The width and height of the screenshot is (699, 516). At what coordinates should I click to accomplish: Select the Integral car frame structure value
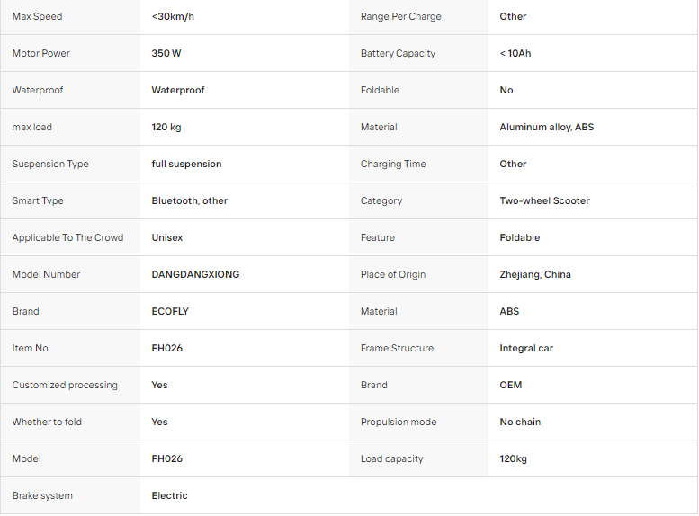tap(526, 349)
